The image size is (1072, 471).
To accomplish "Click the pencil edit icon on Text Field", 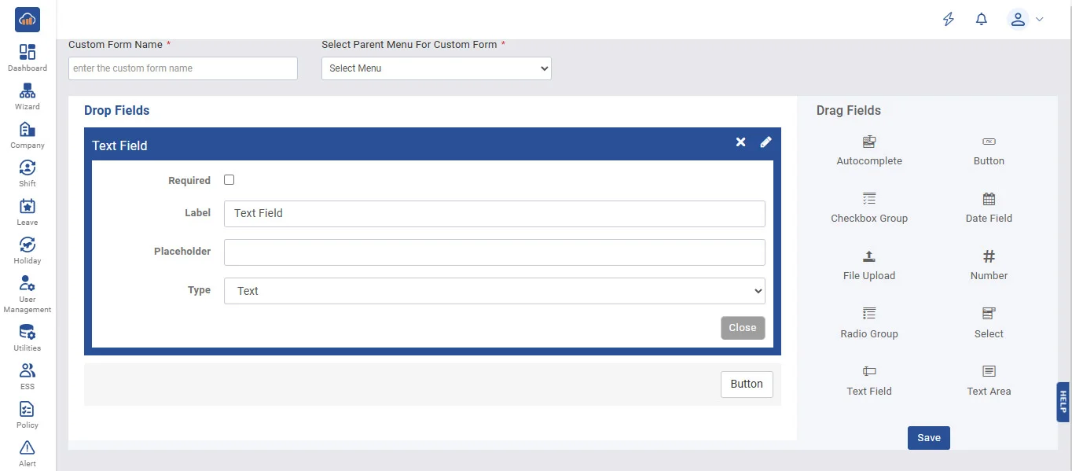I will pyautogui.click(x=765, y=142).
